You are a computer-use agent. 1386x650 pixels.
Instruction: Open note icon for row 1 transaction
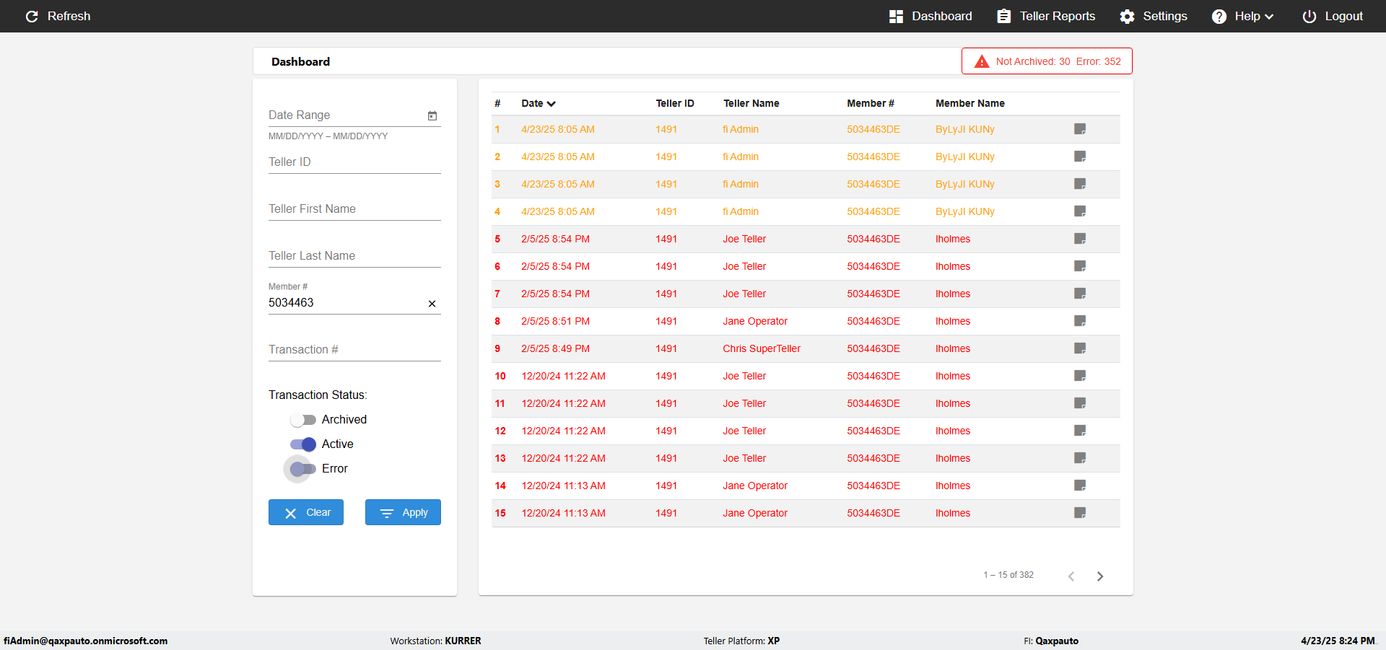point(1080,129)
